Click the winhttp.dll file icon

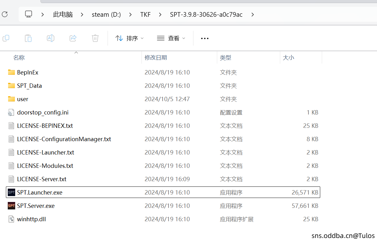click(x=11, y=219)
